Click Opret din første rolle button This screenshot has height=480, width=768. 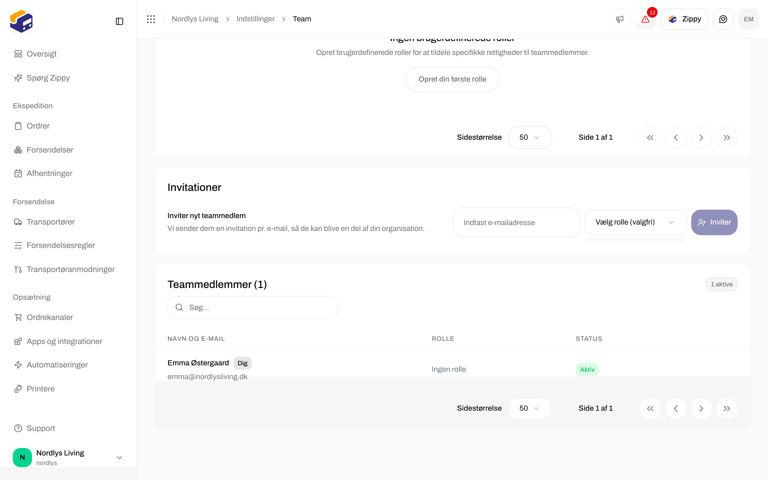click(x=452, y=79)
